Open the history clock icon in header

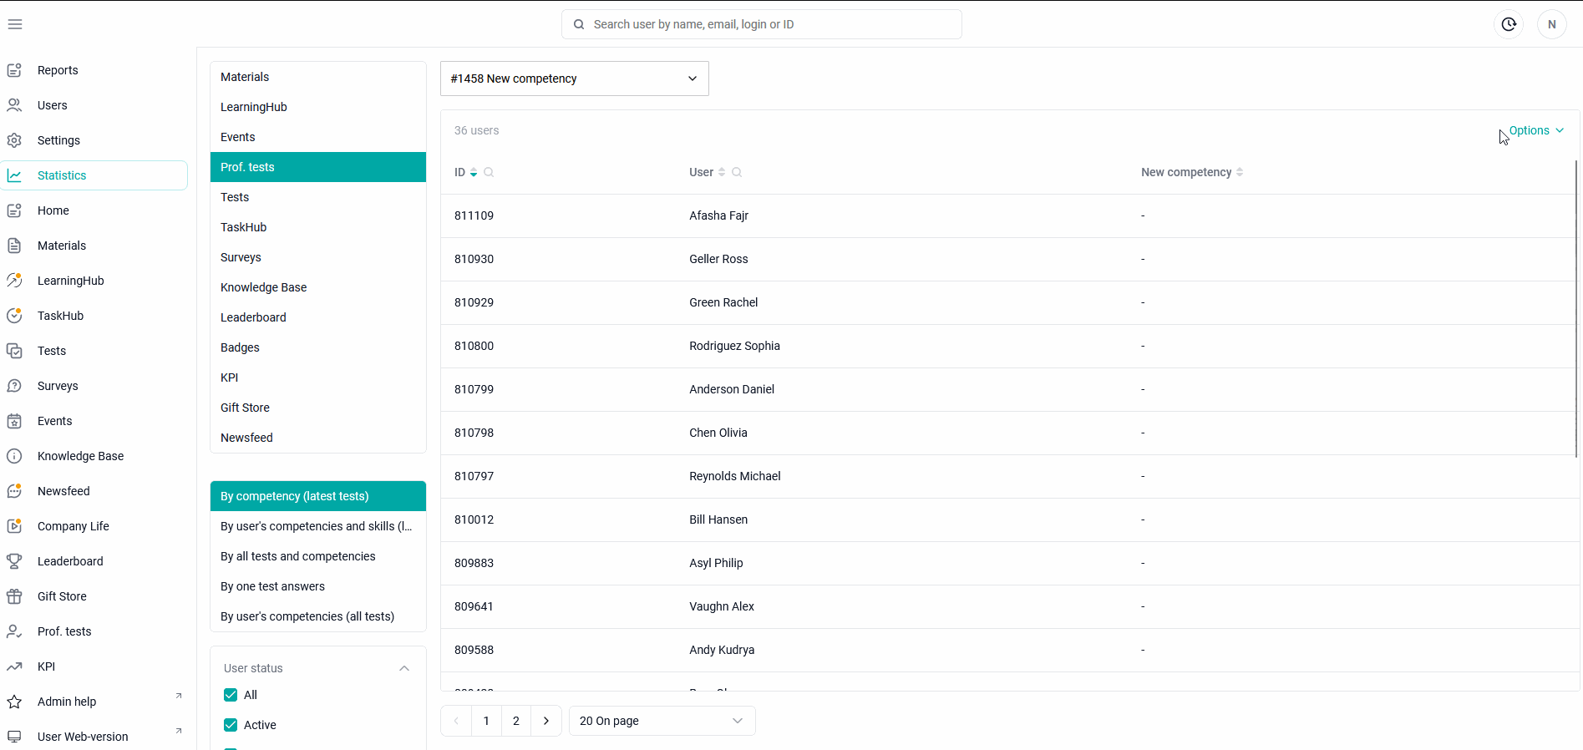click(x=1509, y=24)
